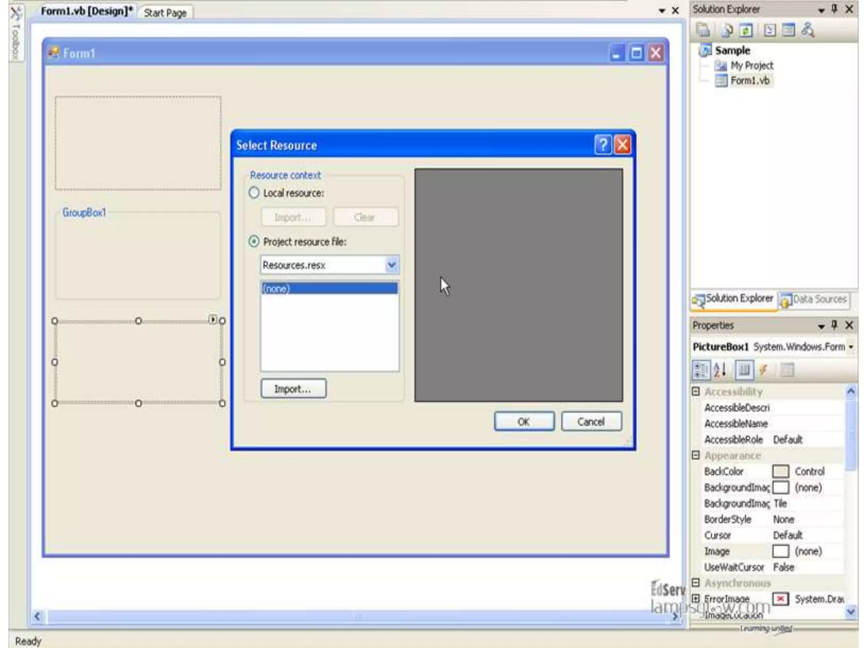Image resolution: width=864 pixels, height=648 pixels.
Task: Click the Cursor property row
Action: point(773,535)
